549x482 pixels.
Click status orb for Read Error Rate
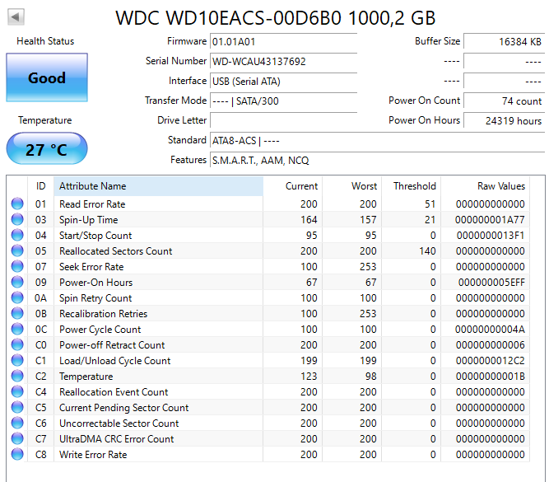[x=17, y=204]
